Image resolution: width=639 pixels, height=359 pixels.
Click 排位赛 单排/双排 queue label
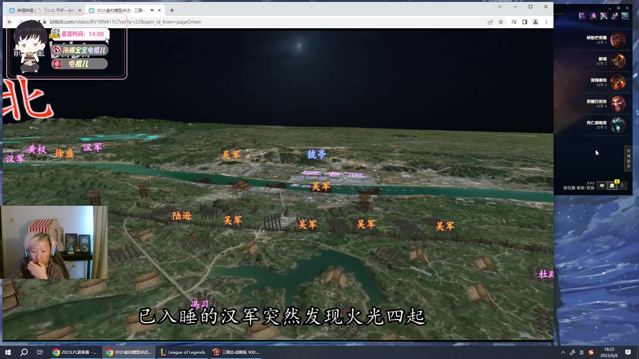click(x=579, y=188)
